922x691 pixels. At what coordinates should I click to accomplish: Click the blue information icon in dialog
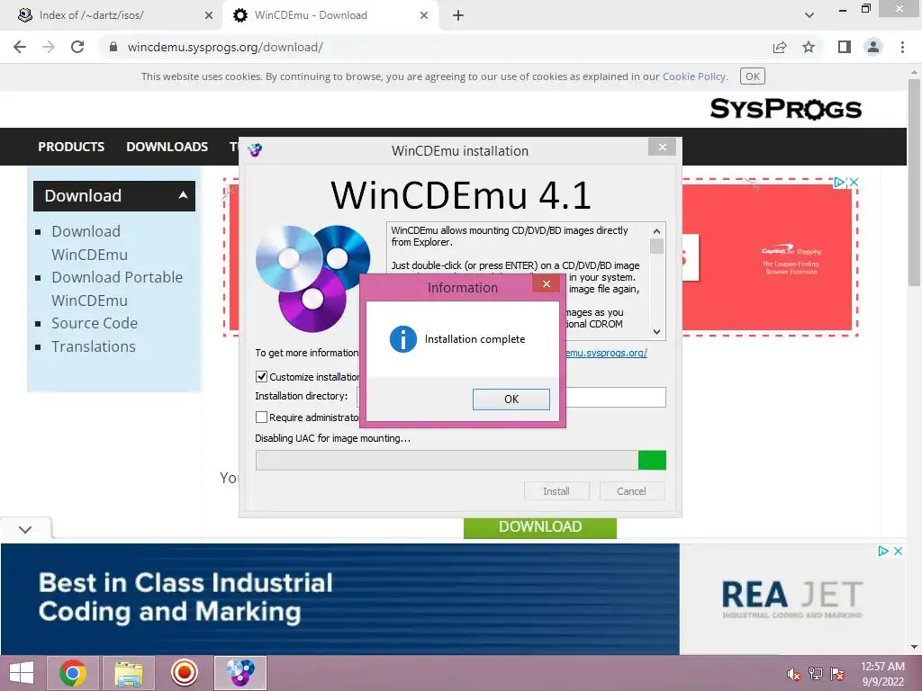click(402, 339)
